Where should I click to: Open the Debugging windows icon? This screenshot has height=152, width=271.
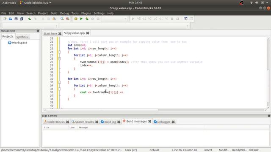[185, 19]
